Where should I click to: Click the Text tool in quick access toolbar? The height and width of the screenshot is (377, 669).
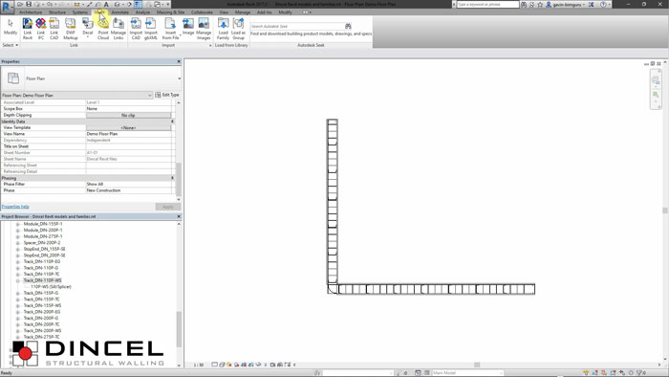pos(106,4)
